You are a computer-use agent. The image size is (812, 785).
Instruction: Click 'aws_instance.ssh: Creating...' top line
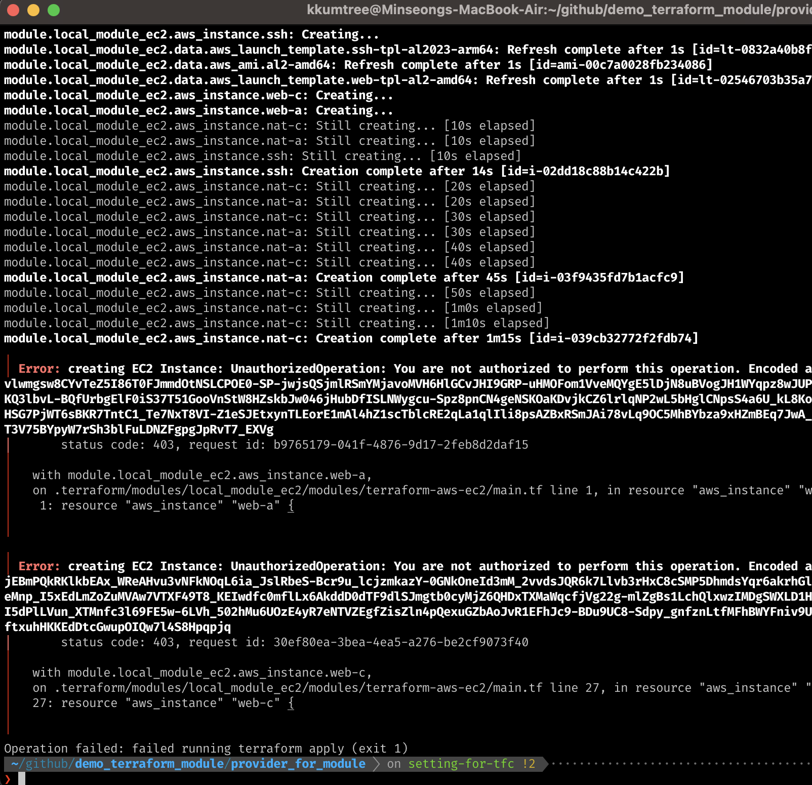pyautogui.click(x=192, y=34)
